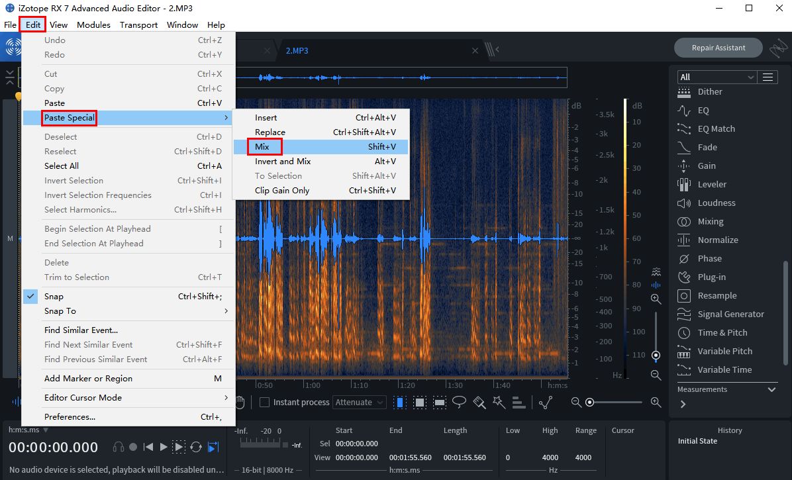The width and height of the screenshot is (792, 480).
Task: Open the Attenuate mode dropdown
Action: pyautogui.click(x=359, y=403)
